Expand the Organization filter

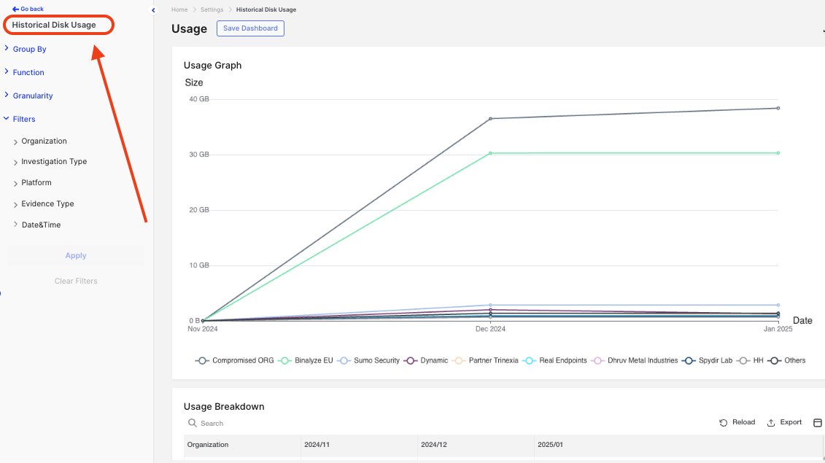tap(44, 141)
